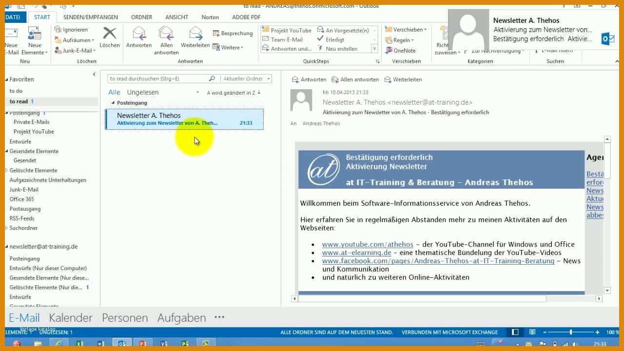The image size is (624, 351).
Task: Collapse the folder pane
Action: click(x=94, y=74)
